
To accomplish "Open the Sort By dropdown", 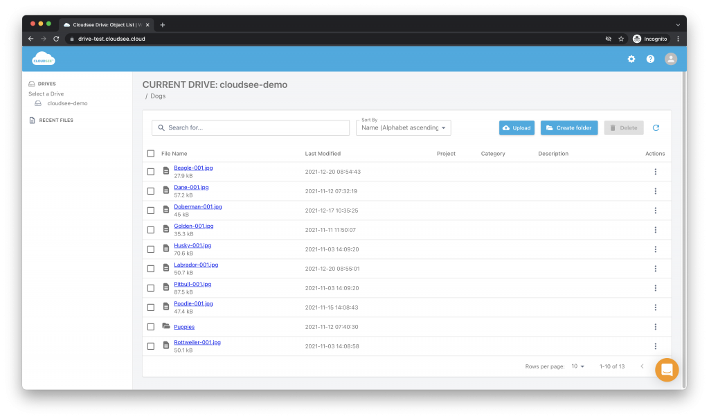I will coord(403,127).
